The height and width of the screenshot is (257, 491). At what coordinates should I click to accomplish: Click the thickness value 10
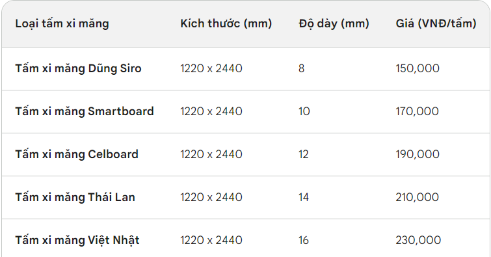304,111
